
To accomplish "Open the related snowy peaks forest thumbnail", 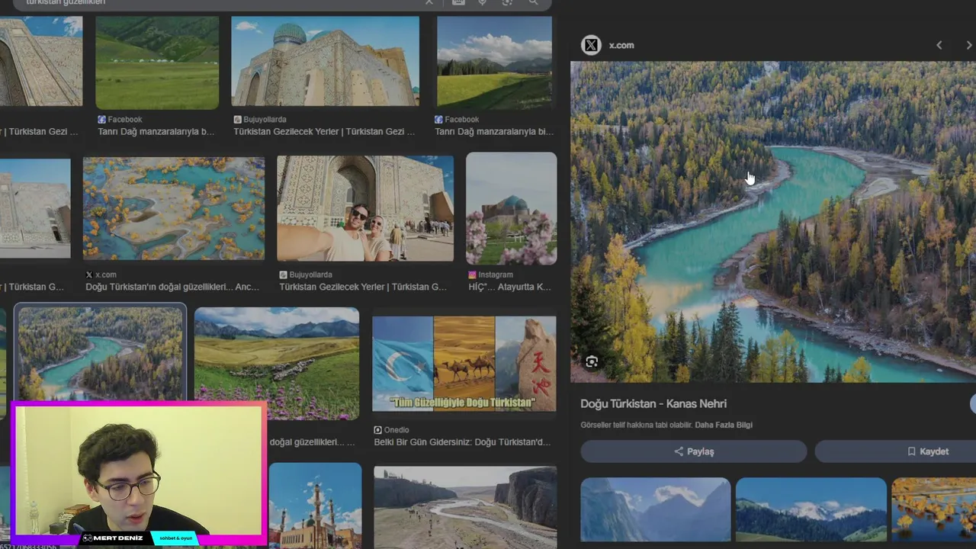I will (811, 509).
